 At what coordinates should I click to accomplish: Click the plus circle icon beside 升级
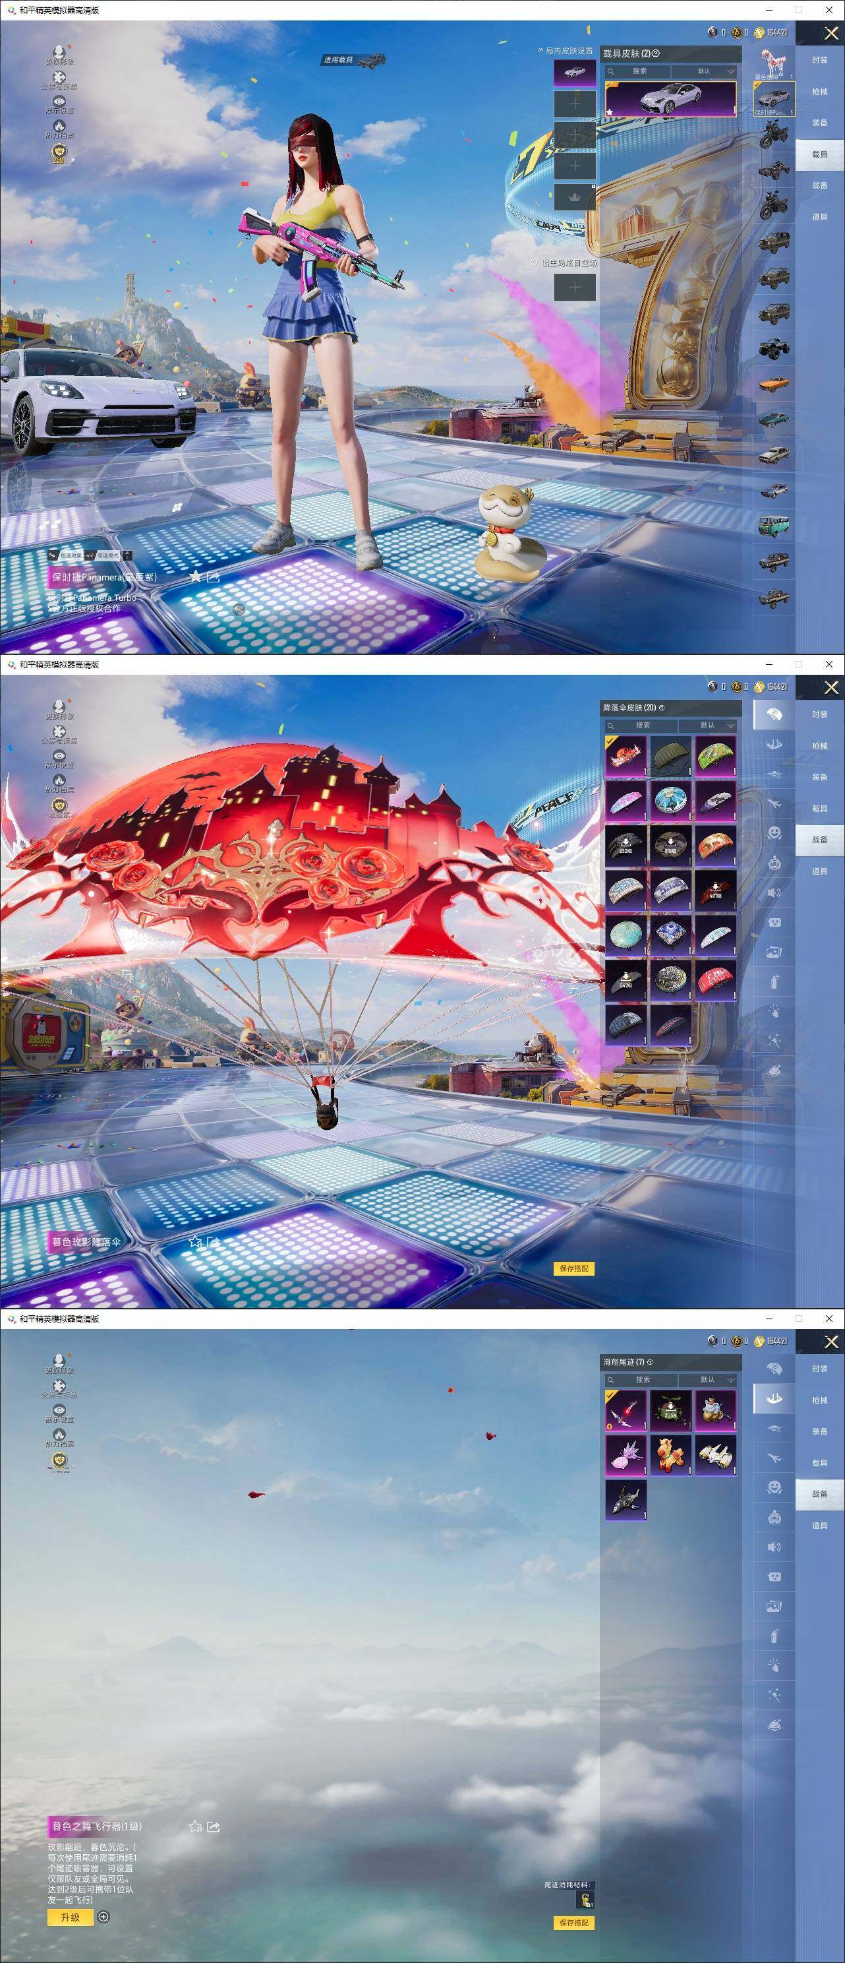point(103,1917)
